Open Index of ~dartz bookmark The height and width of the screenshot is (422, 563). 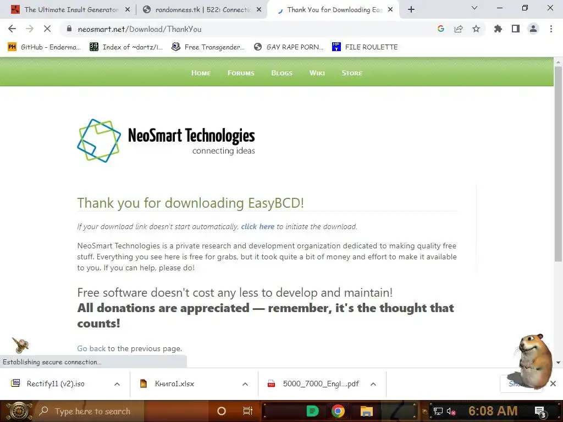click(x=126, y=47)
